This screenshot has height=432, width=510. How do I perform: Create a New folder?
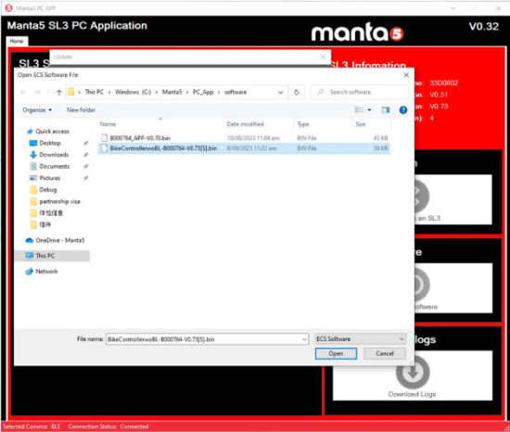point(81,110)
